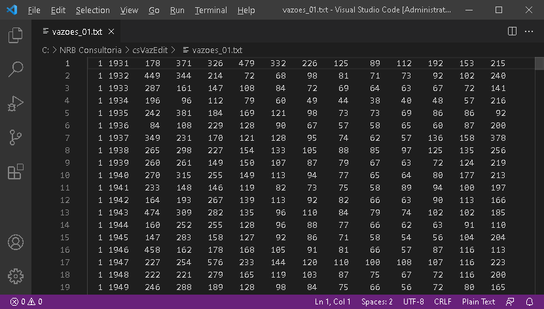Click the value 576 in the 1947 row
Viewport: 544px width, 309px height.
click(215, 262)
